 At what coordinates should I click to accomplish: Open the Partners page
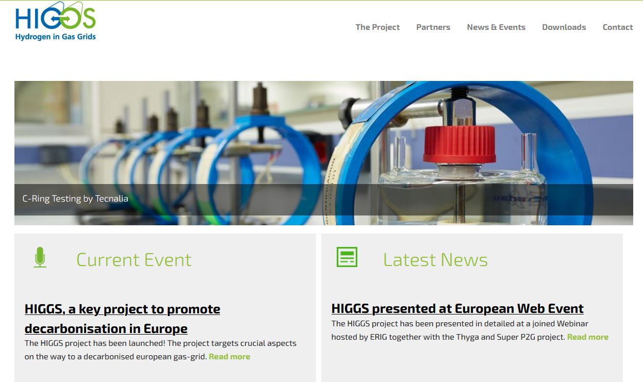click(433, 27)
